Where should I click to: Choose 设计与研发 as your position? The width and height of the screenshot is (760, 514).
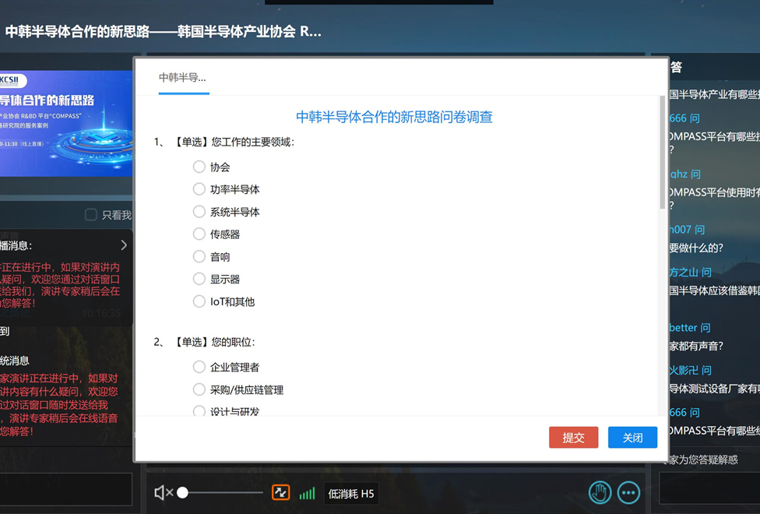199,411
